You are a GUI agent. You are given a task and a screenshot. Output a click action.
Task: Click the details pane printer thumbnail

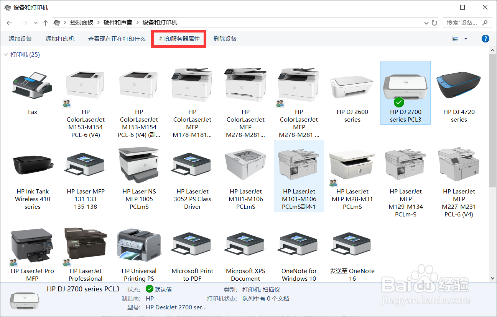click(x=24, y=300)
